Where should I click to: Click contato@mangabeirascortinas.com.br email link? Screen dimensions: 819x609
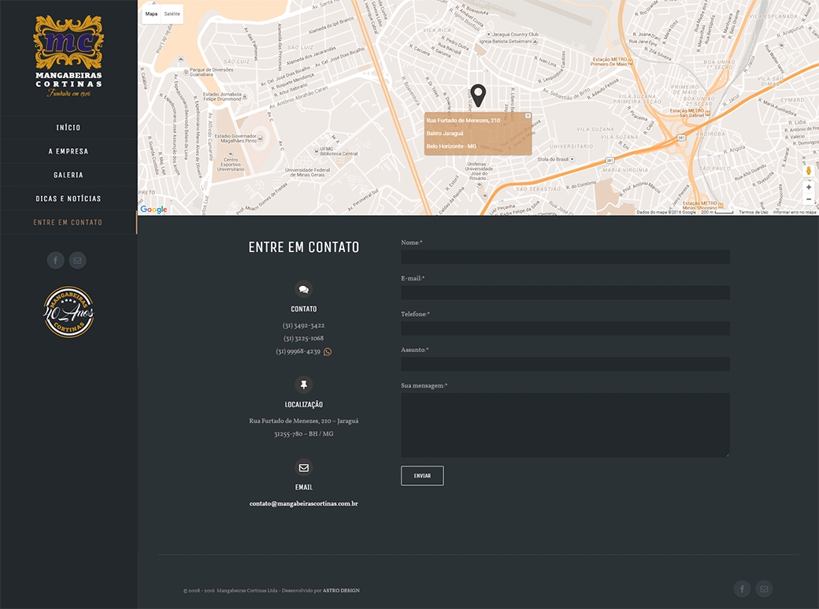pos(303,503)
